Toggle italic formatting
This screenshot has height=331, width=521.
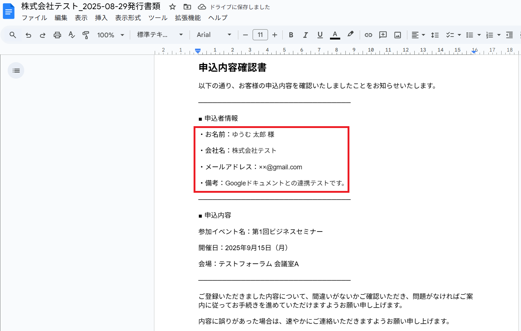305,35
